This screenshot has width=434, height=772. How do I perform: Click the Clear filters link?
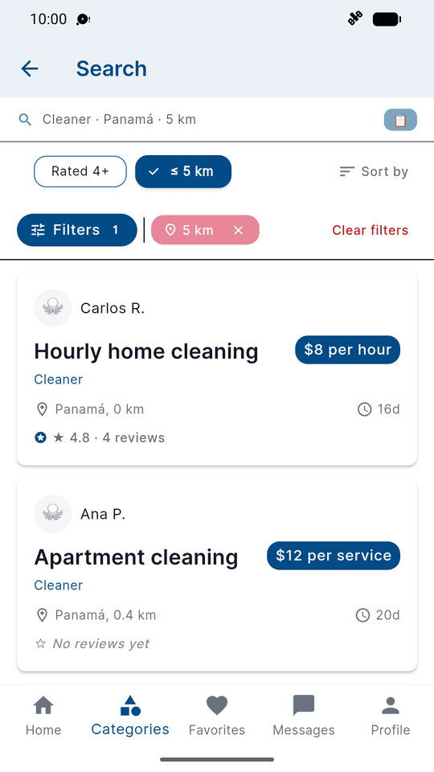tap(370, 231)
